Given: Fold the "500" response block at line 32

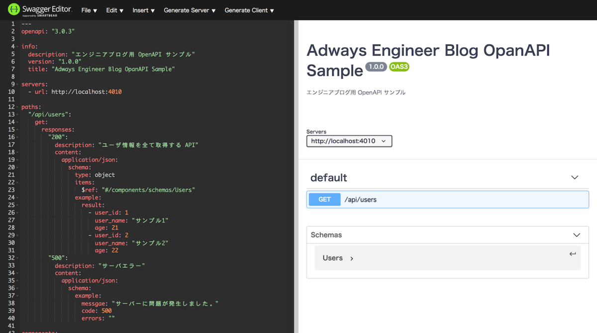Looking at the screenshot, I should (x=18, y=258).
